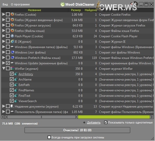155x141 pixels.
Task: Click the Windows Prefetch monitor icon
Action: tap(12, 58)
